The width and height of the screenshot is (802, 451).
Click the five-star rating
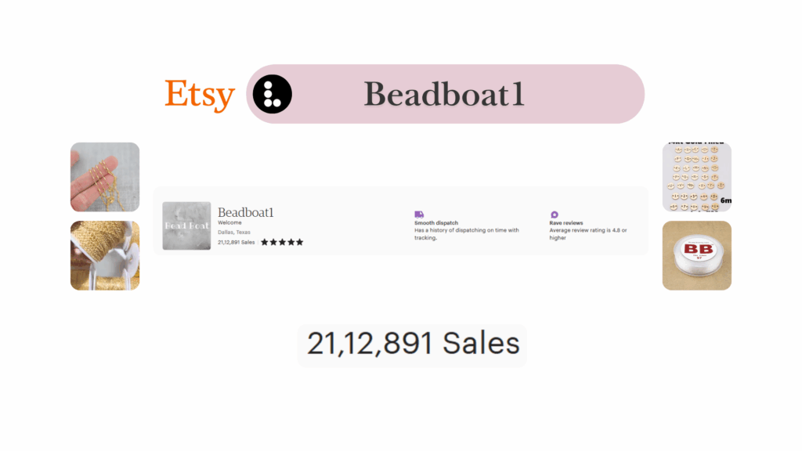[282, 243]
